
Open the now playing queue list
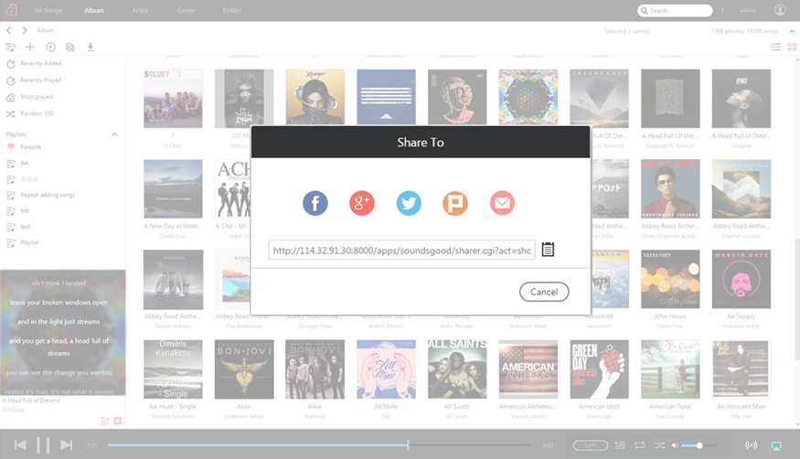tap(620, 445)
